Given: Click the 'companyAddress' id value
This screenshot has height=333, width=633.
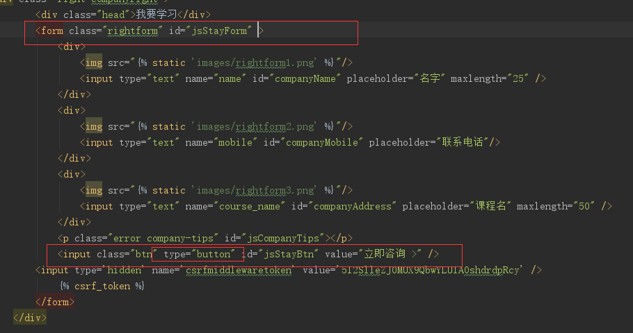Looking at the screenshot, I should [353, 206].
